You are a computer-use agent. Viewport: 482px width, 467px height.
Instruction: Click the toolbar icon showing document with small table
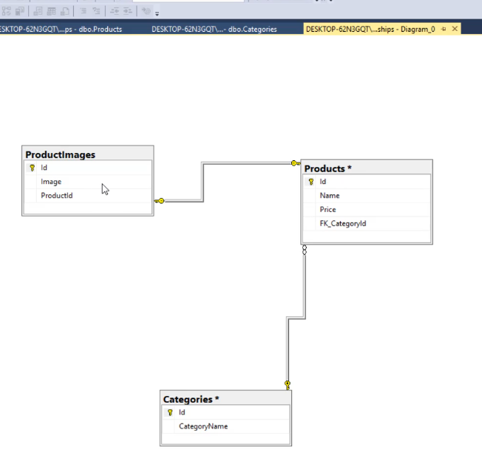pyautogui.click(x=38, y=11)
